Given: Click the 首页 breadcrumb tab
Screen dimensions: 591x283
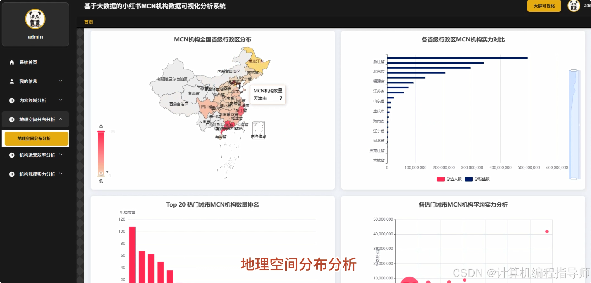Looking at the screenshot, I should click(x=89, y=22).
